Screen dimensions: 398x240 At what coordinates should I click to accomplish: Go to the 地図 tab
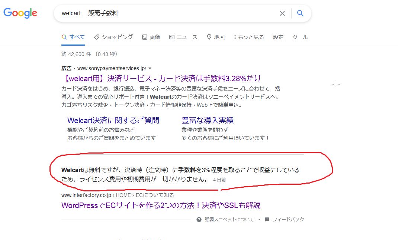coord(216,37)
